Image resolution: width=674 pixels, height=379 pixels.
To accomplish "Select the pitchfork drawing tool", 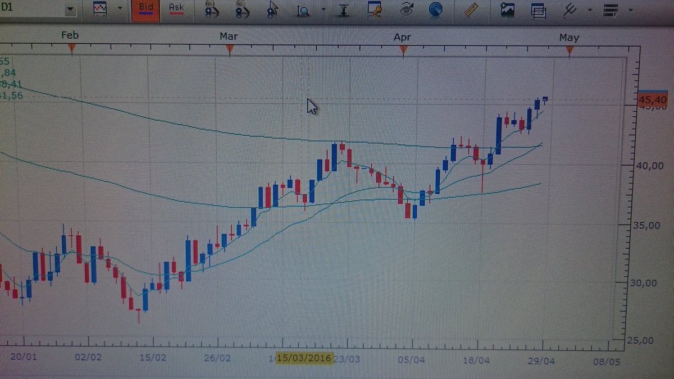I will tap(569, 10).
